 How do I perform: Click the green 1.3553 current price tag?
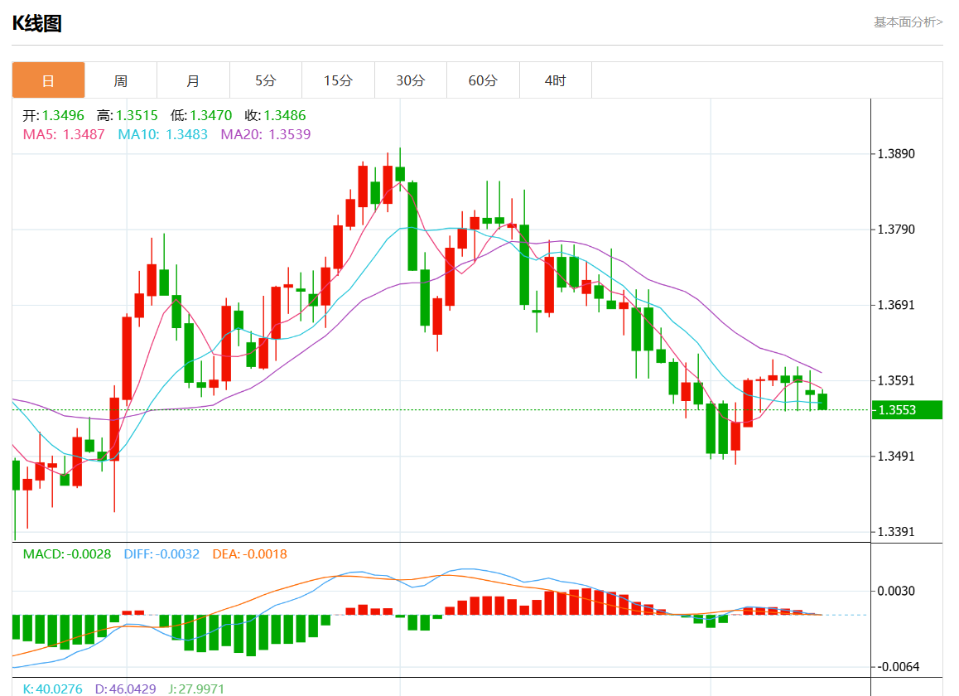click(907, 410)
